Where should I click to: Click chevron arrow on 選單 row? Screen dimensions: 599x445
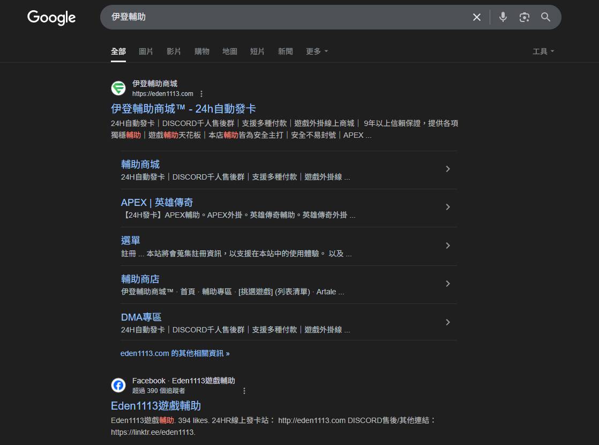(448, 246)
